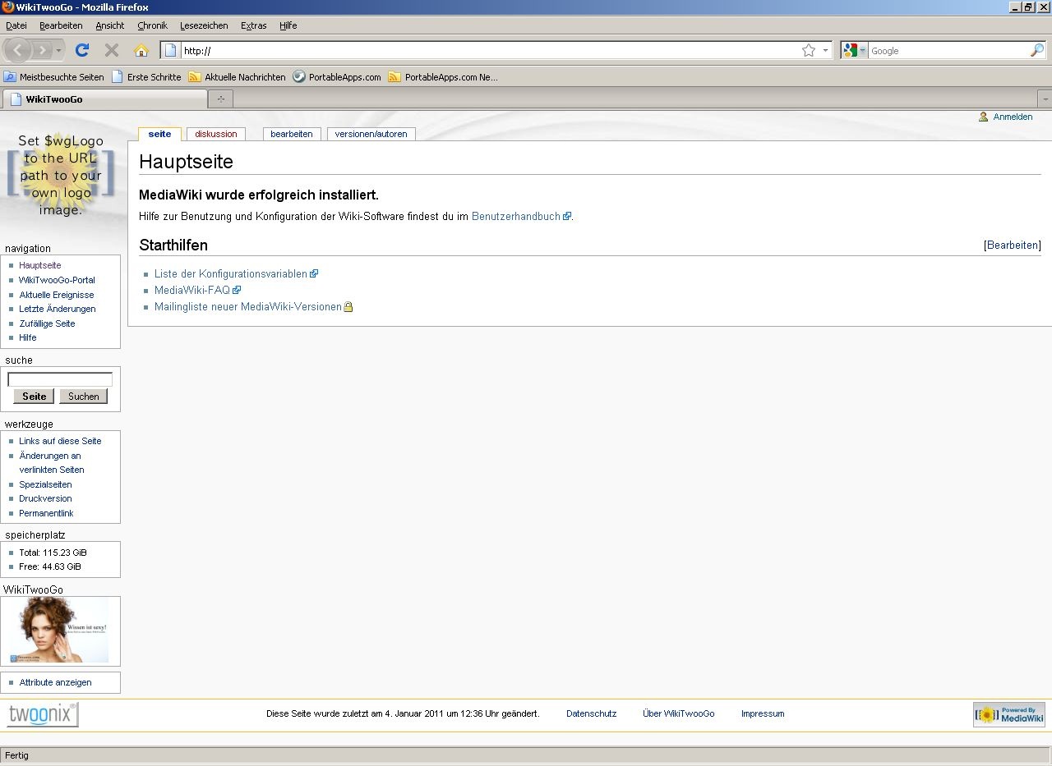Open the back/forward history dropdown arrow
The width and height of the screenshot is (1052, 766).
(x=58, y=50)
